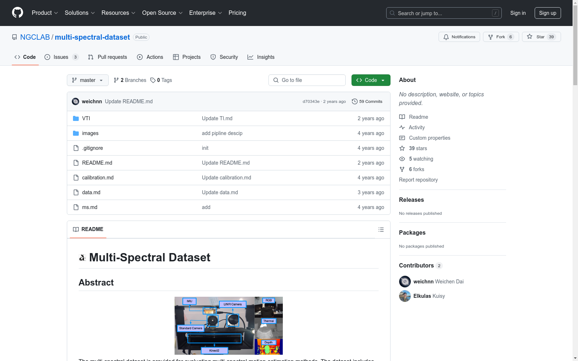Open README outline list icon
Image resolution: width=578 pixels, height=361 pixels.
(x=381, y=230)
